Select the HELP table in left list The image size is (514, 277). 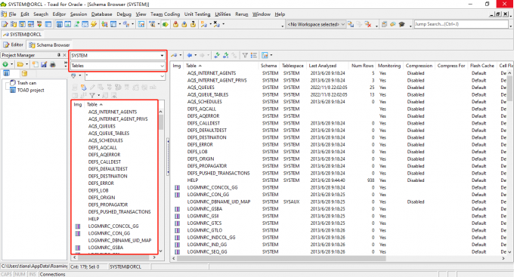click(x=94, y=219)
